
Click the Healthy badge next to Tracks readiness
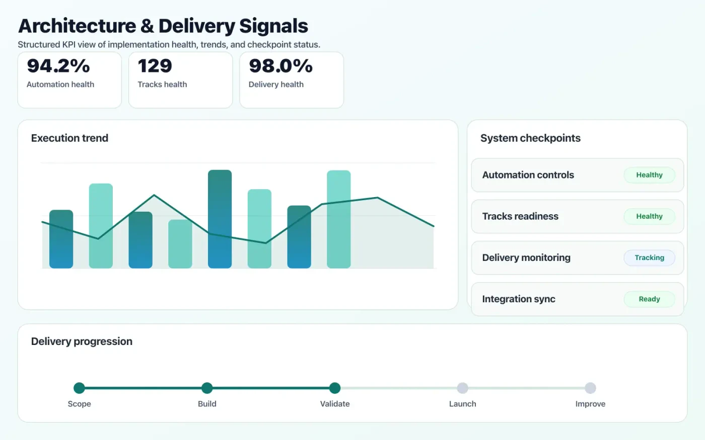649,216
